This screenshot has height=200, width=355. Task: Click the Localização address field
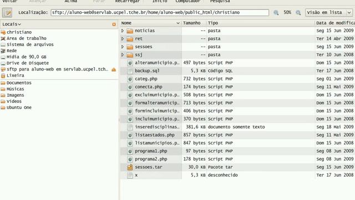160,12
